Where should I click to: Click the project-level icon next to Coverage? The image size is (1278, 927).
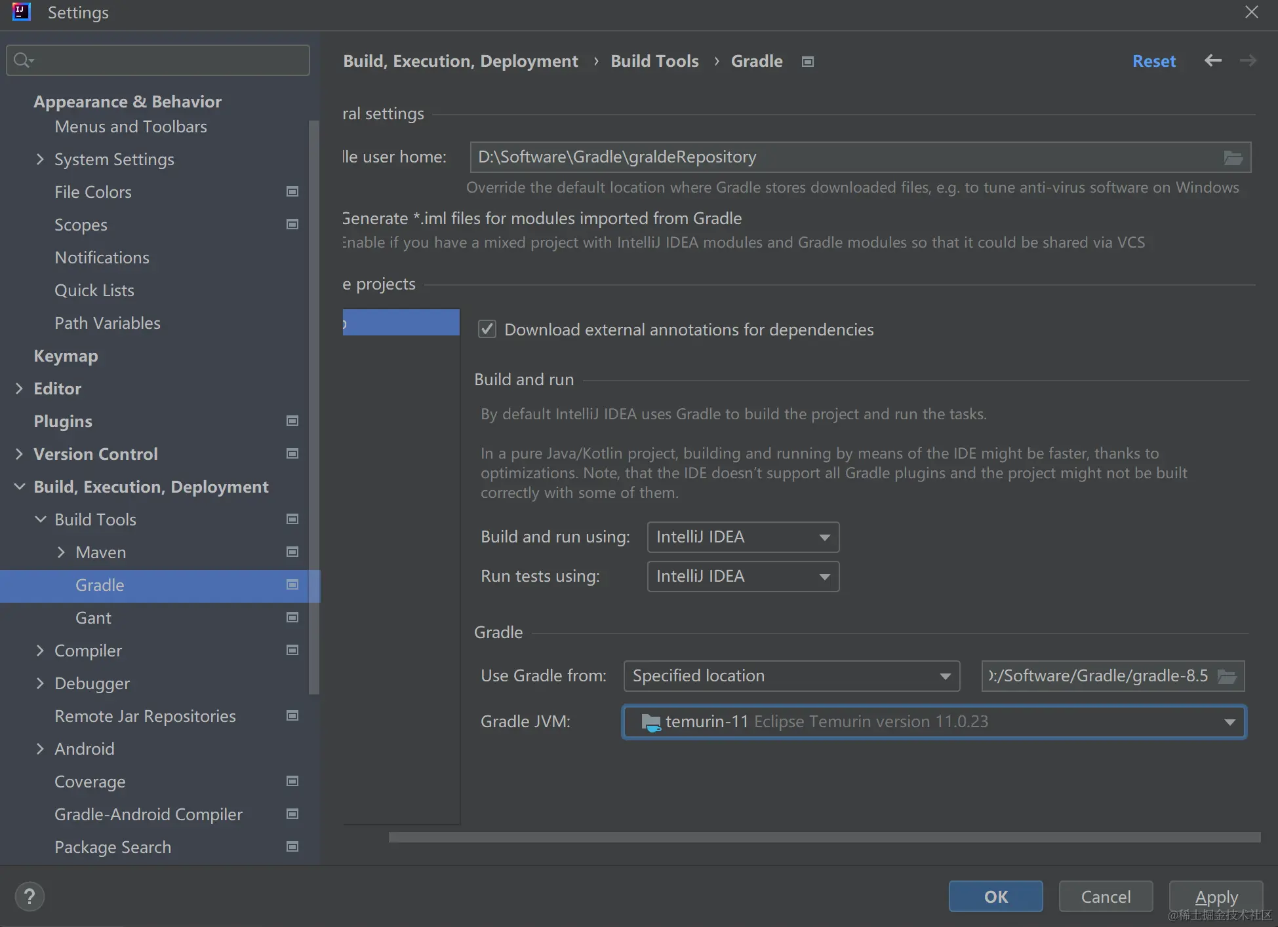click(x=292, y=781)
